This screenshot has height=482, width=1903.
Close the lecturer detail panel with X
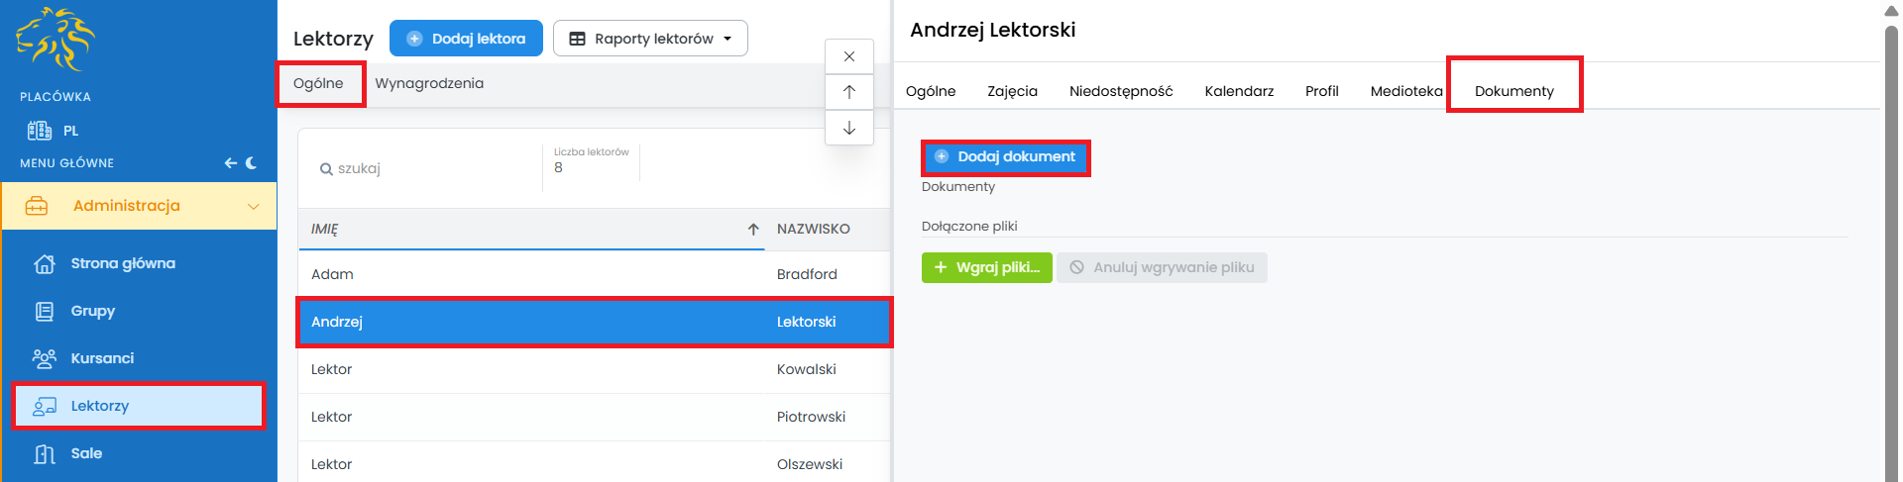click(x=849, y=56)
